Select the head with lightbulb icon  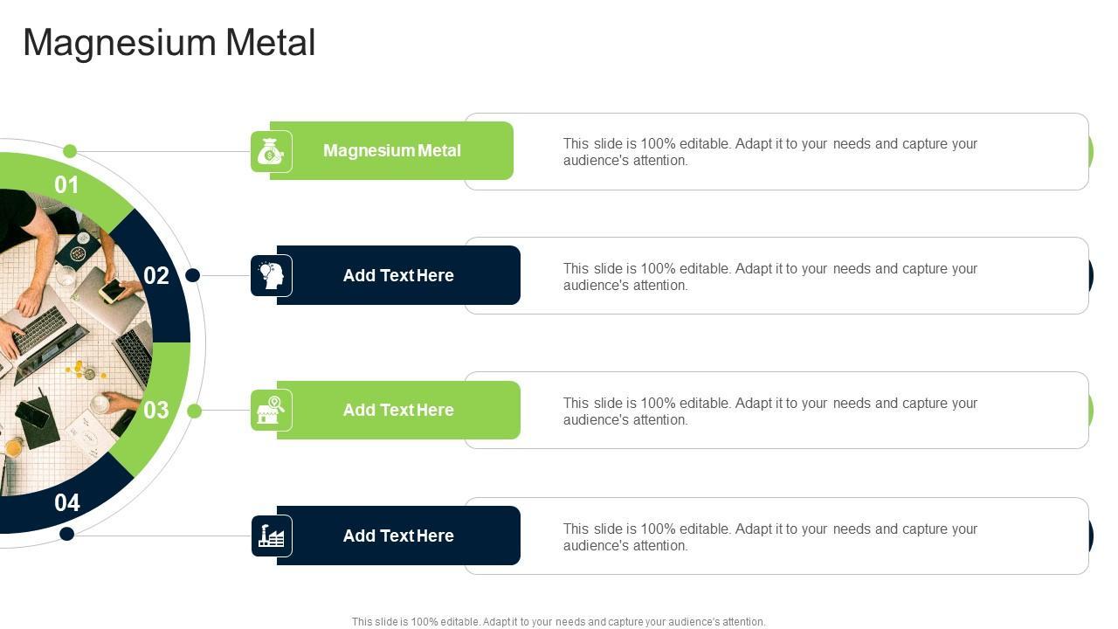tap(271, 276)
